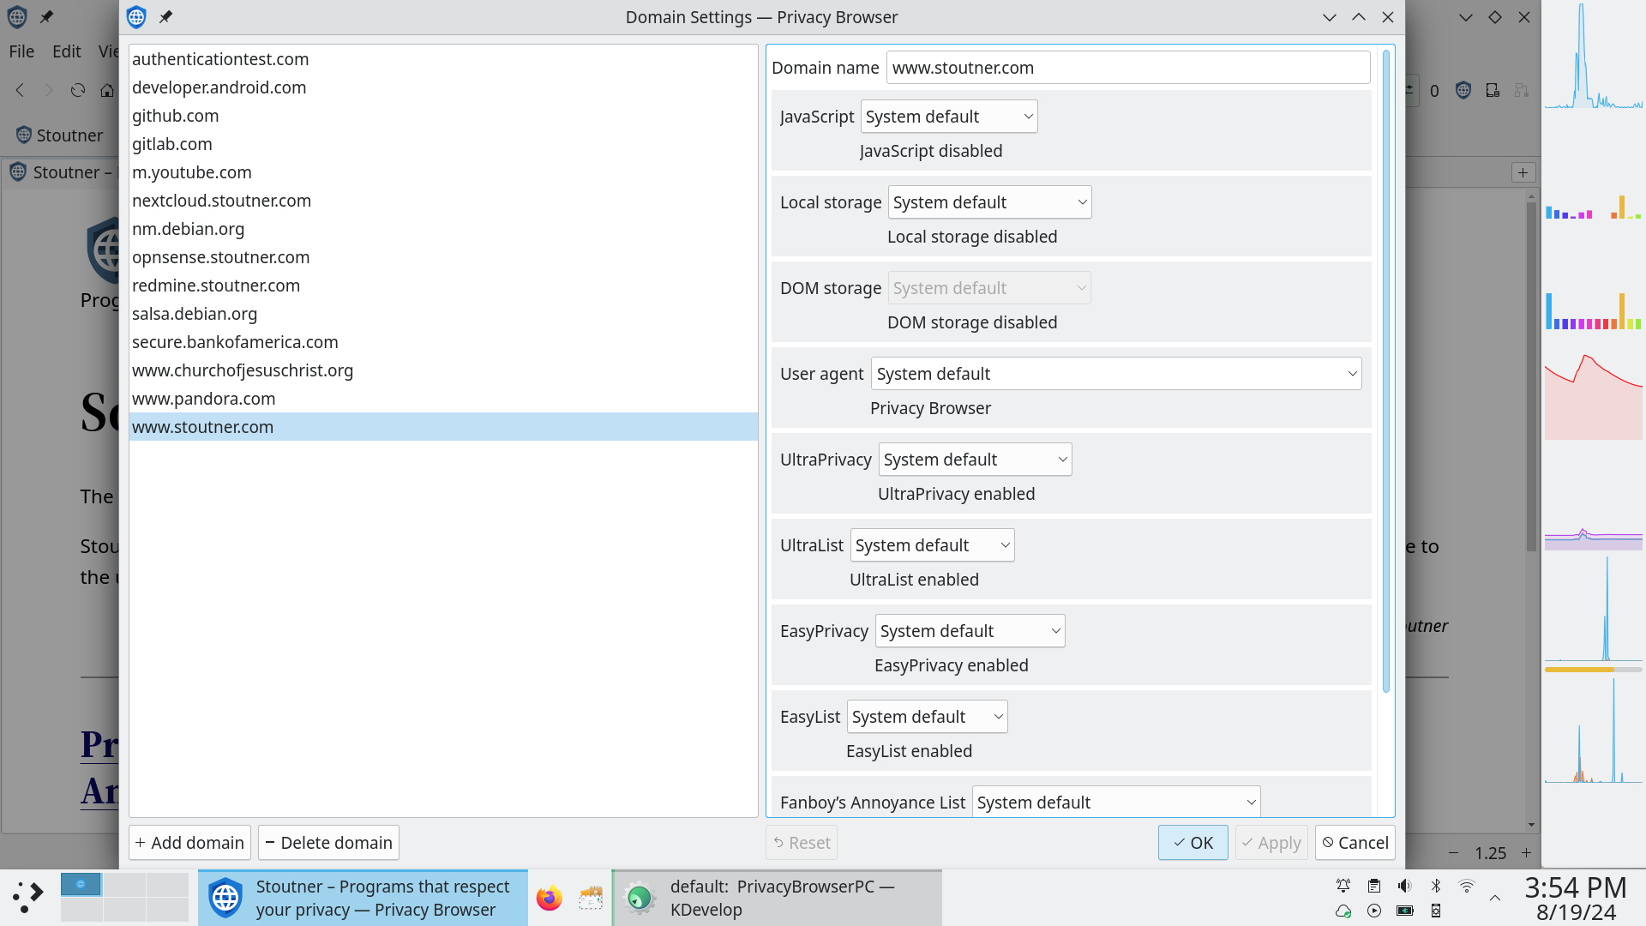Screen dimensions: 1646x926
Task: Click the domain settings vertical scrollbar
Action: point(1386,370)
